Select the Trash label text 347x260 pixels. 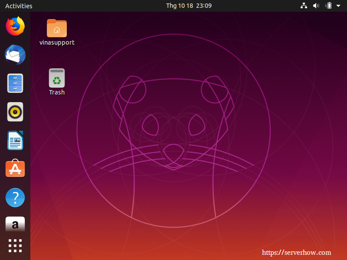[57, 92]
